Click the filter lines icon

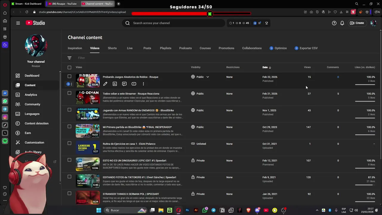(70, 58)
